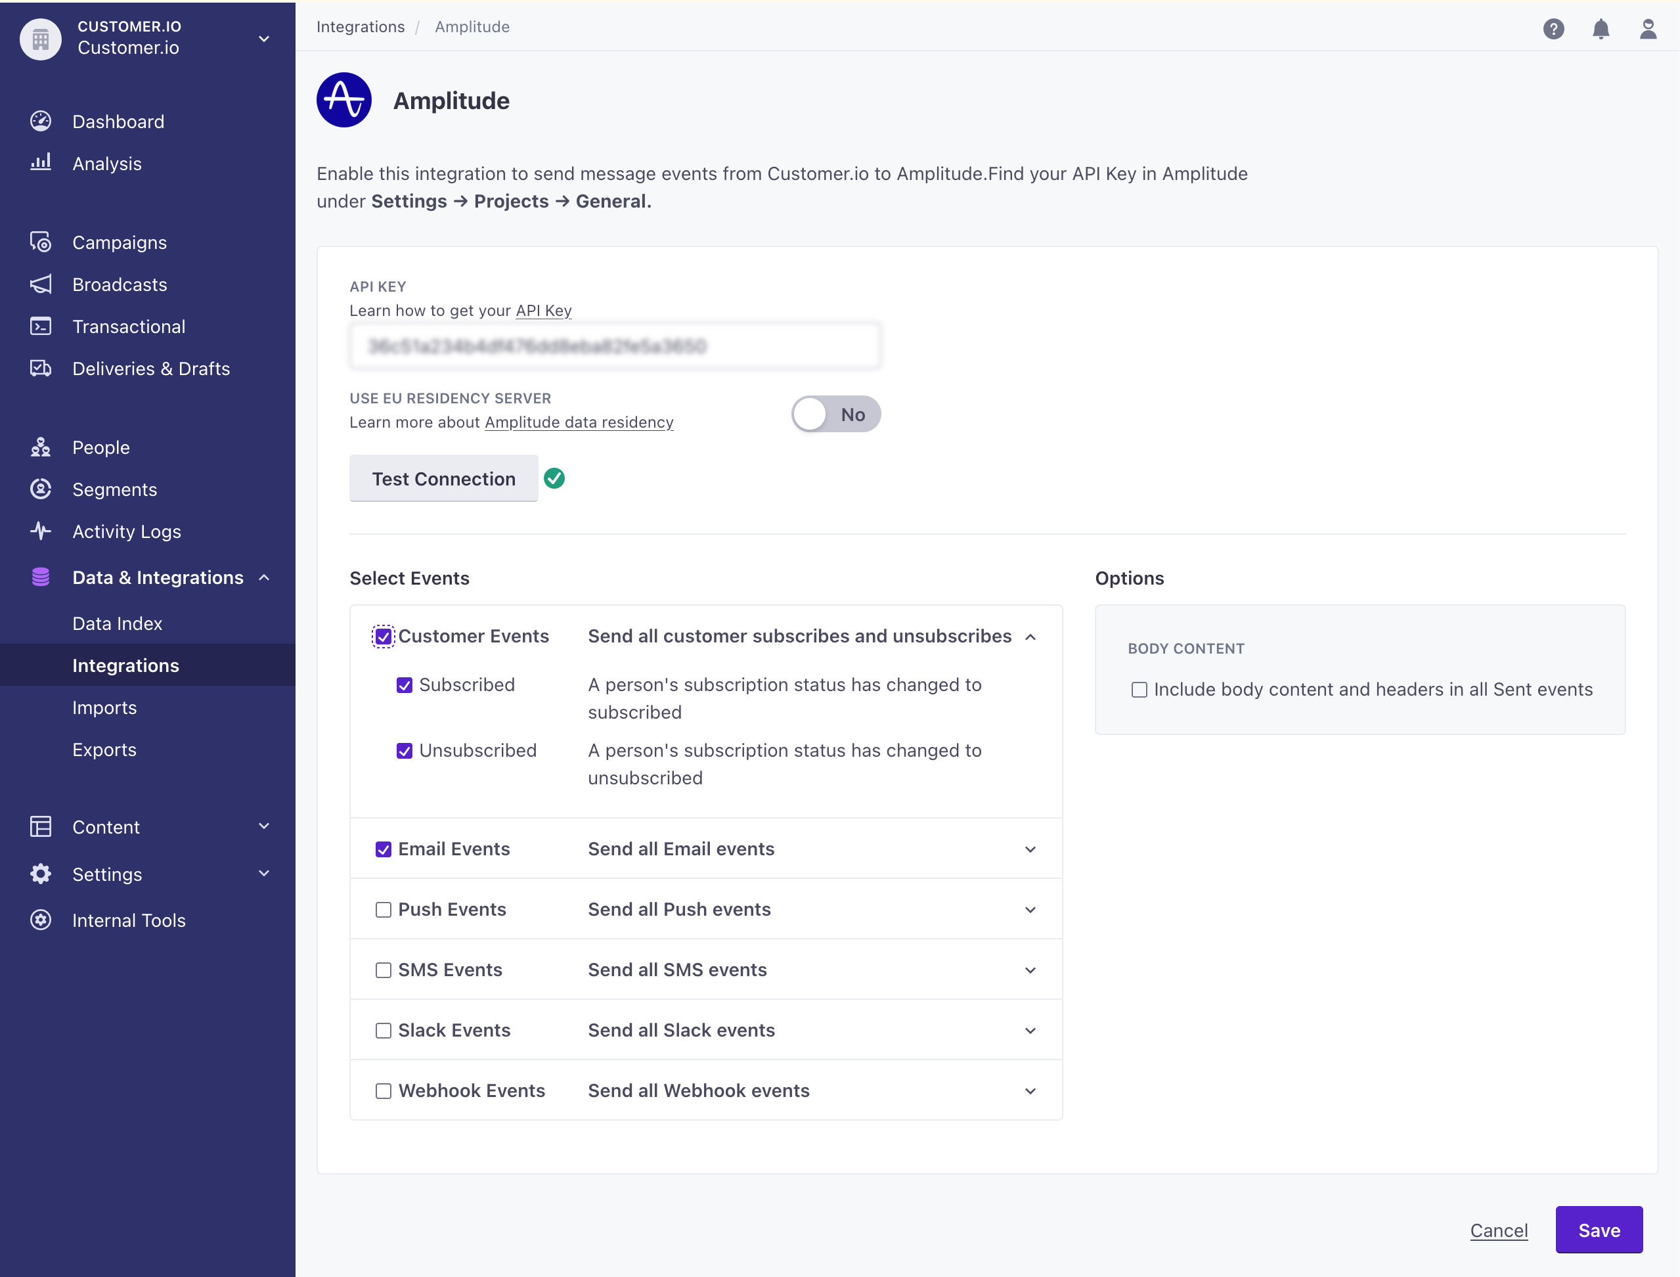This screenshot has width=1680, height=1277.
Task: Click the Amplitude logo icon
Action: click(x=344, y=100)
